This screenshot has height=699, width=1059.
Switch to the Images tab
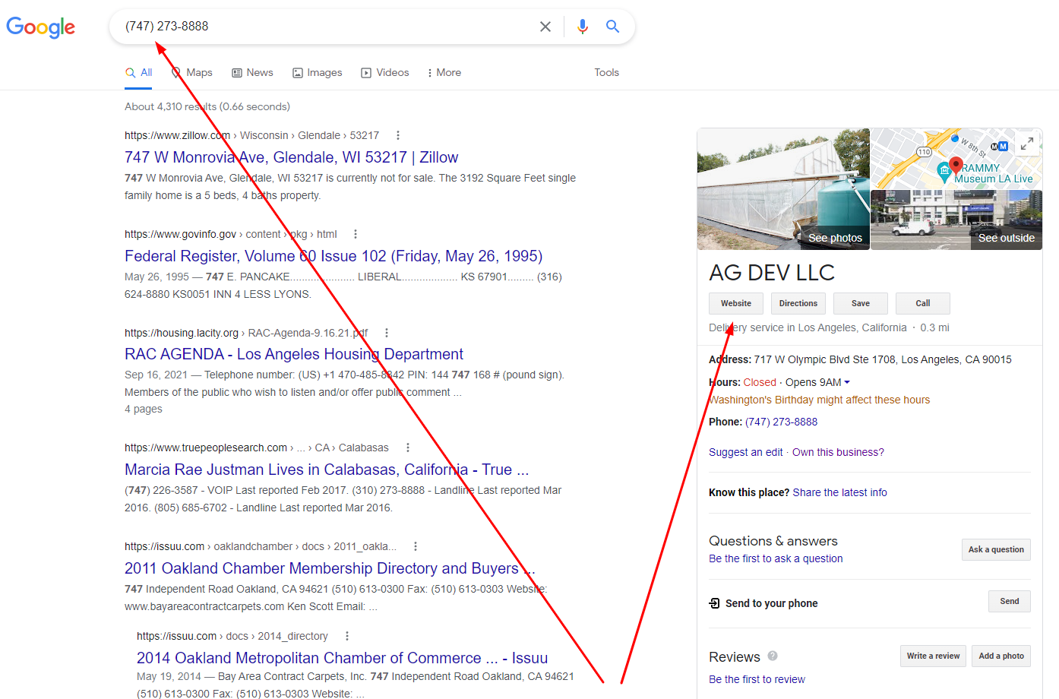point(318,72)
